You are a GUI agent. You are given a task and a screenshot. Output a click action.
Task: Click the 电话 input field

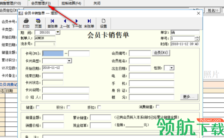coord(151,76)
